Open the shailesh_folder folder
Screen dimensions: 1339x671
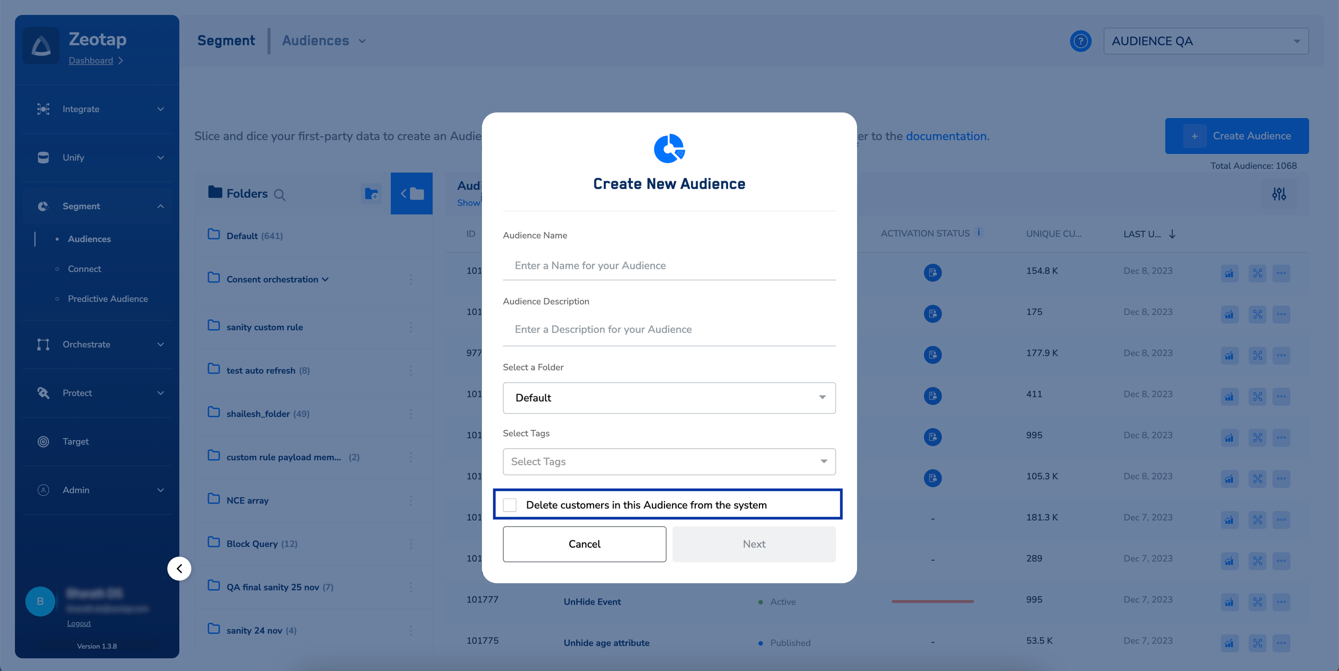click(x=258, y=414)
